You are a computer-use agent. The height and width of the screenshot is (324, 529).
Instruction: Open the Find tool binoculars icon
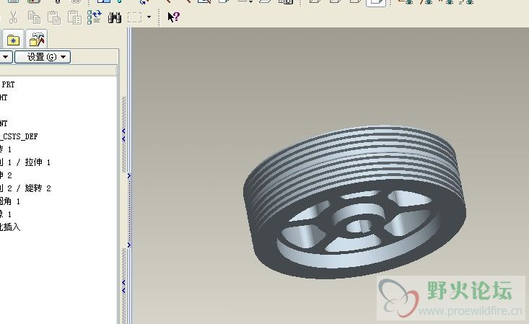pos(115,17)
